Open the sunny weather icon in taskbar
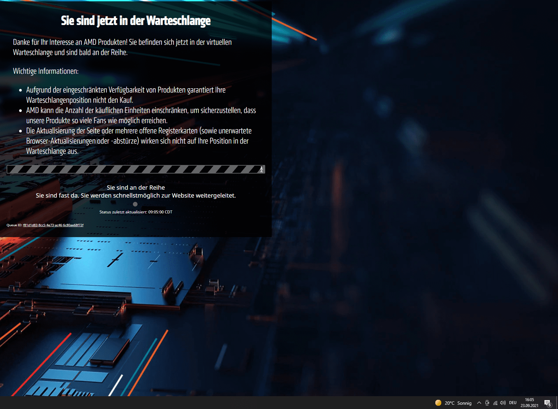 coord(438,403)
